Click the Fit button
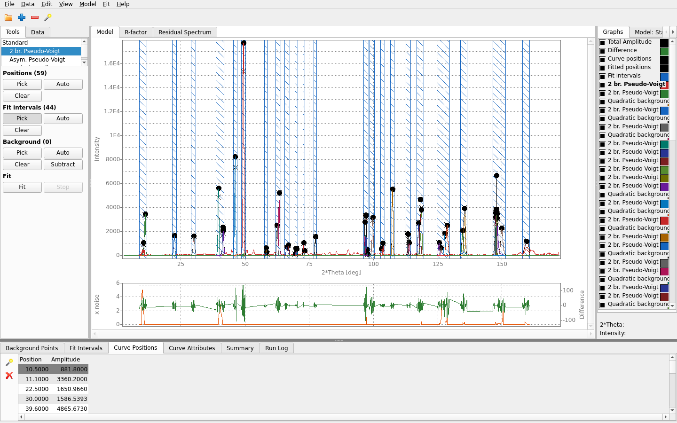 tap(22, 187)
